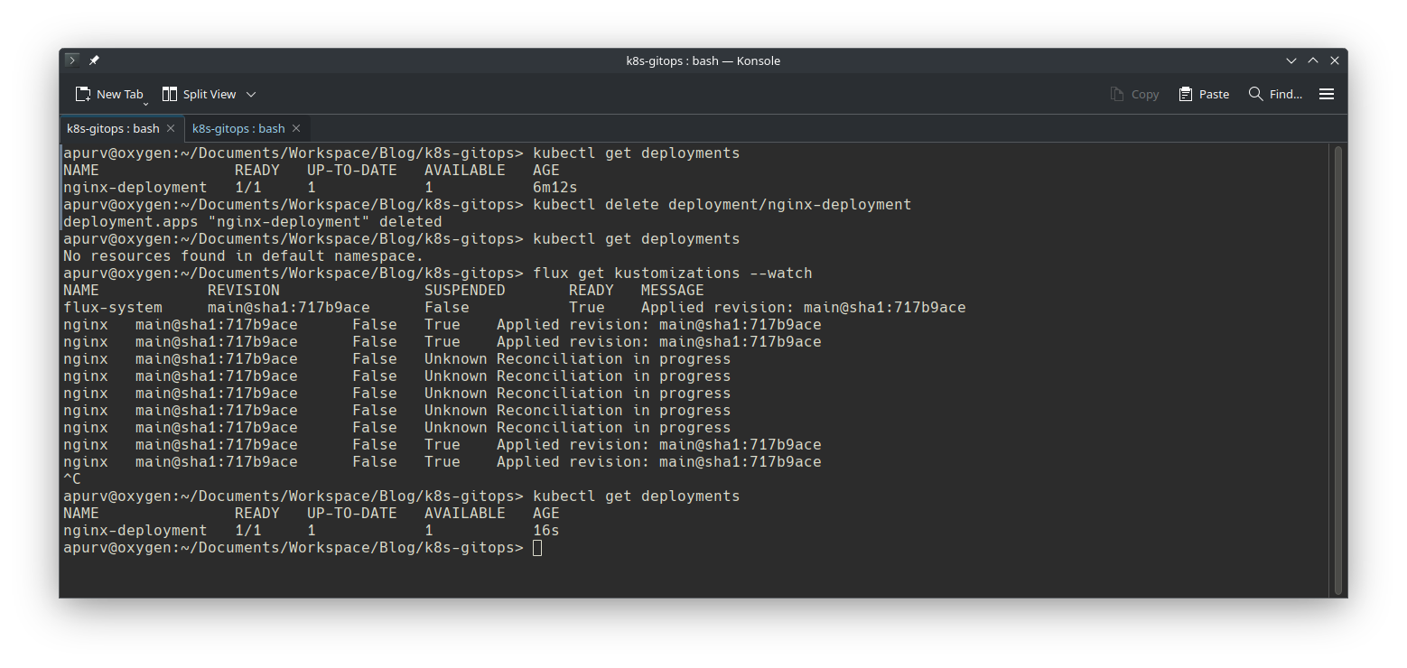Click the Split View toolbar button
The image size is (1407, 668).
199,94
